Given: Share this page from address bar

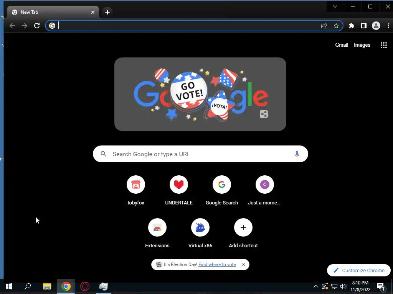Looking at the screenshot, I should 324,26.
